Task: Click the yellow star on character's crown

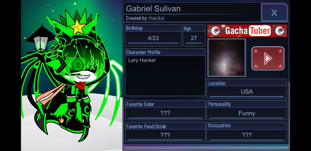Action: (x=77, y=27)
